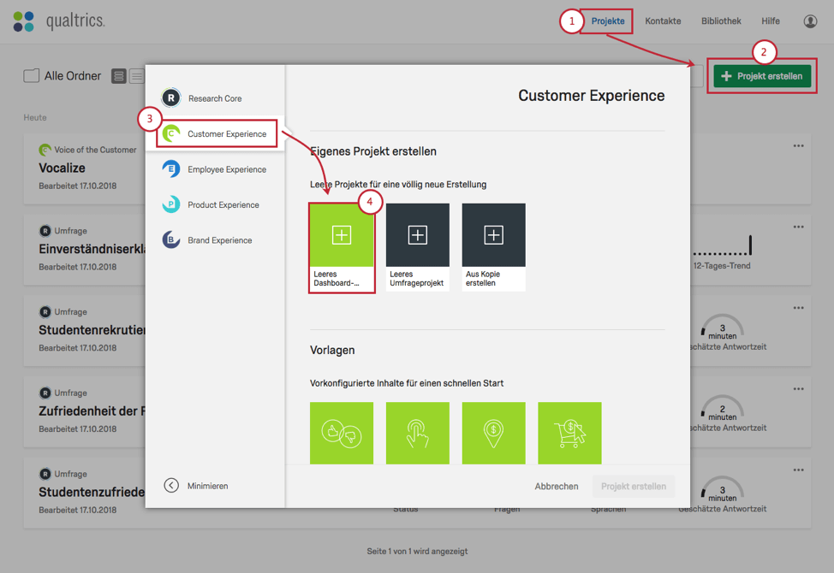Click Abbrechen to cancel dialog
The image size is (834, 573).
(557, 487)
